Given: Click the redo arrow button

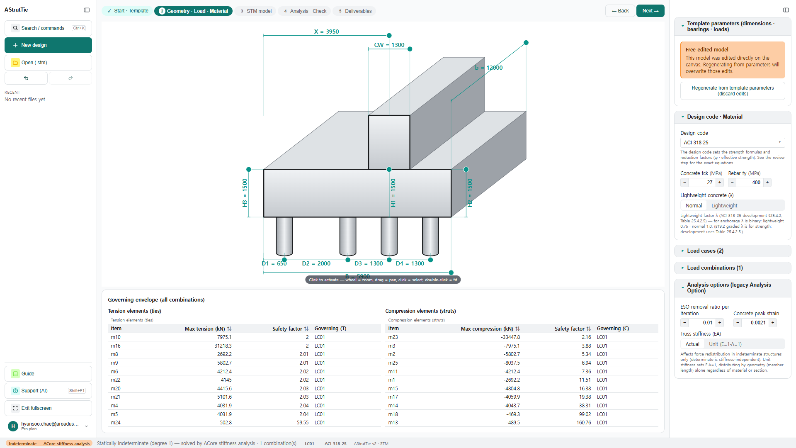Looking at the screenshot, I should (x=70, y=78).
